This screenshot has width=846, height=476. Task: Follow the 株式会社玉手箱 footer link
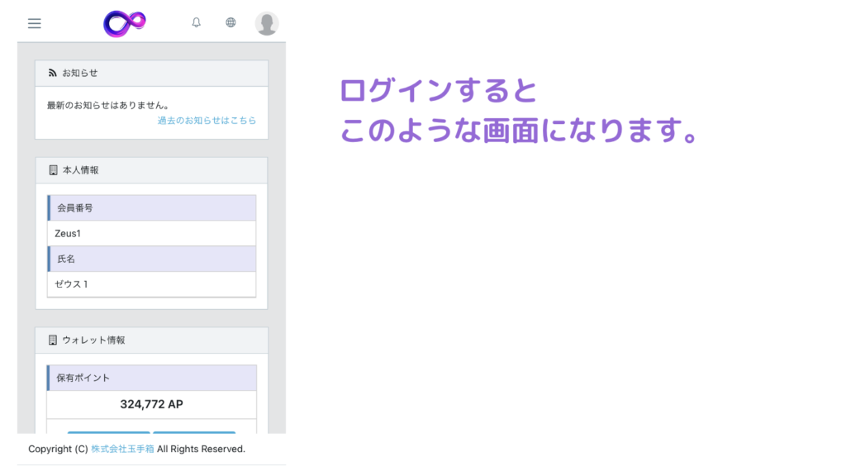click(x=121, y=449)
